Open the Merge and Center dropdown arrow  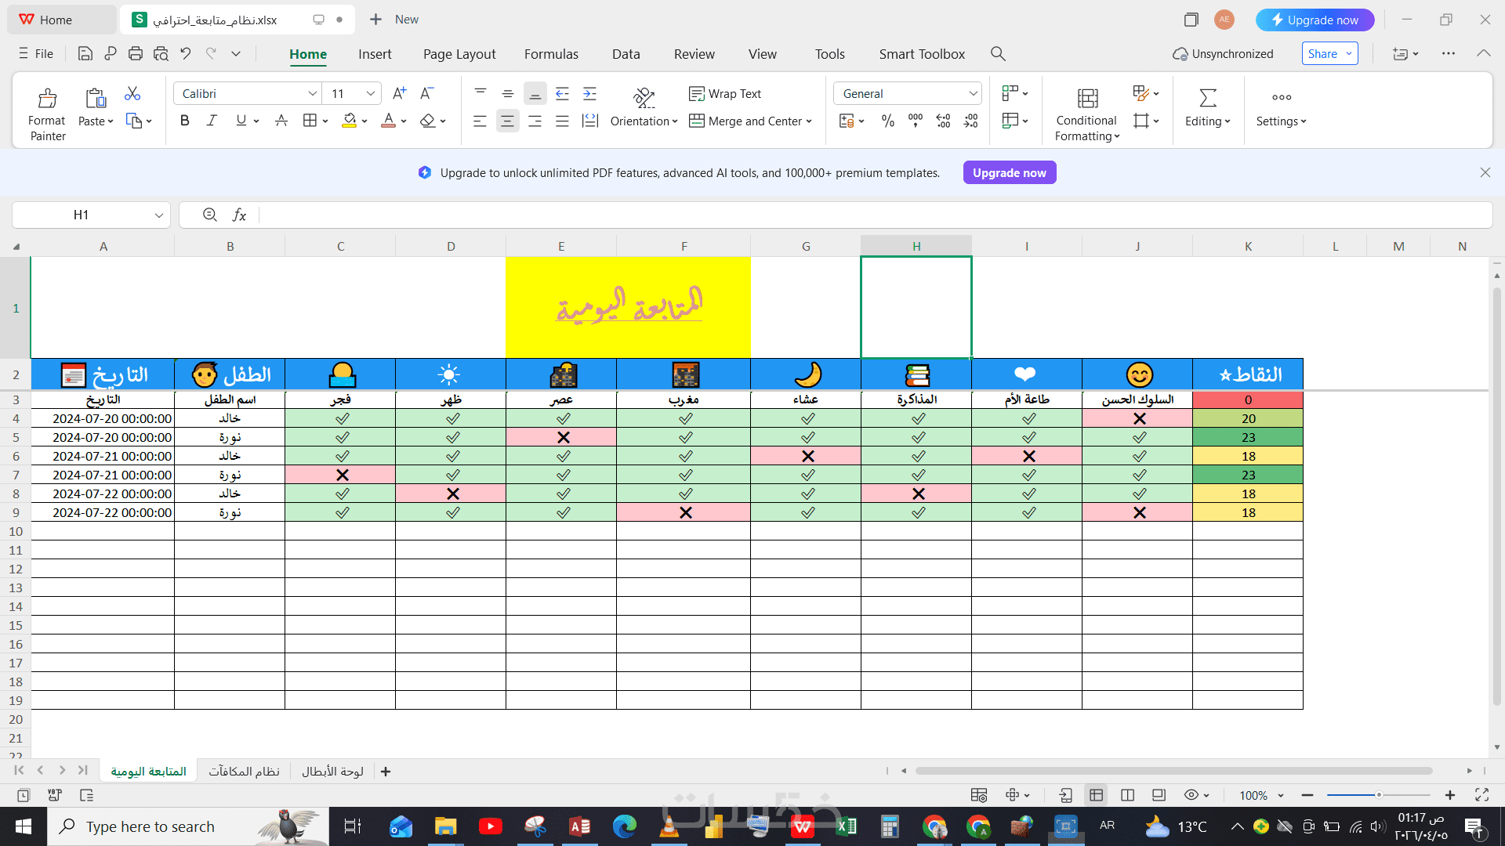point(809,121)
